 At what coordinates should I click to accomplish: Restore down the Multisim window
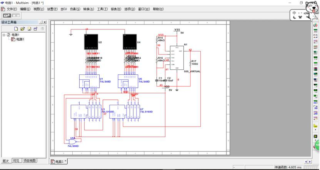tap(301, 3)
